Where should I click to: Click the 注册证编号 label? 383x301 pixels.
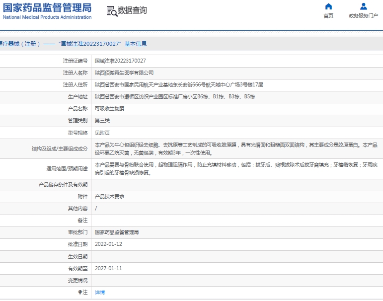pyautogui.click(x=75, y=61)
